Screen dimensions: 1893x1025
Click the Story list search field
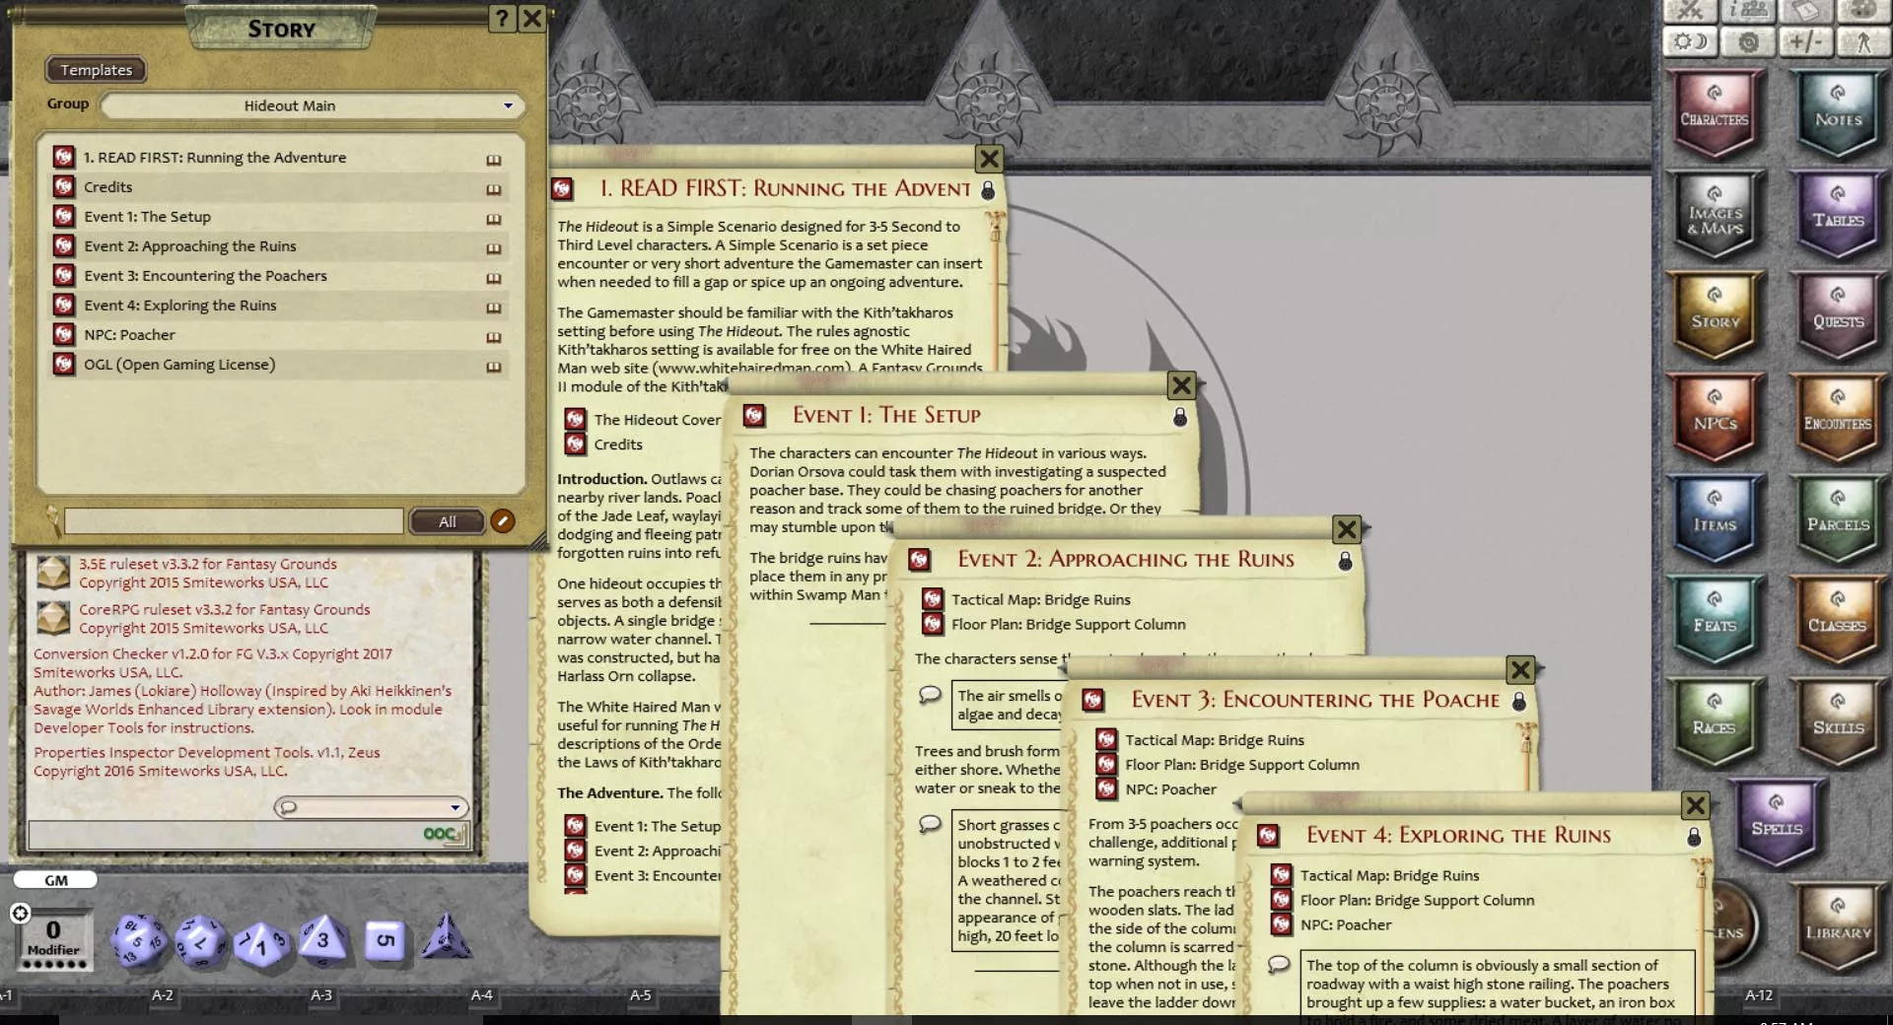tap(234, 520)
